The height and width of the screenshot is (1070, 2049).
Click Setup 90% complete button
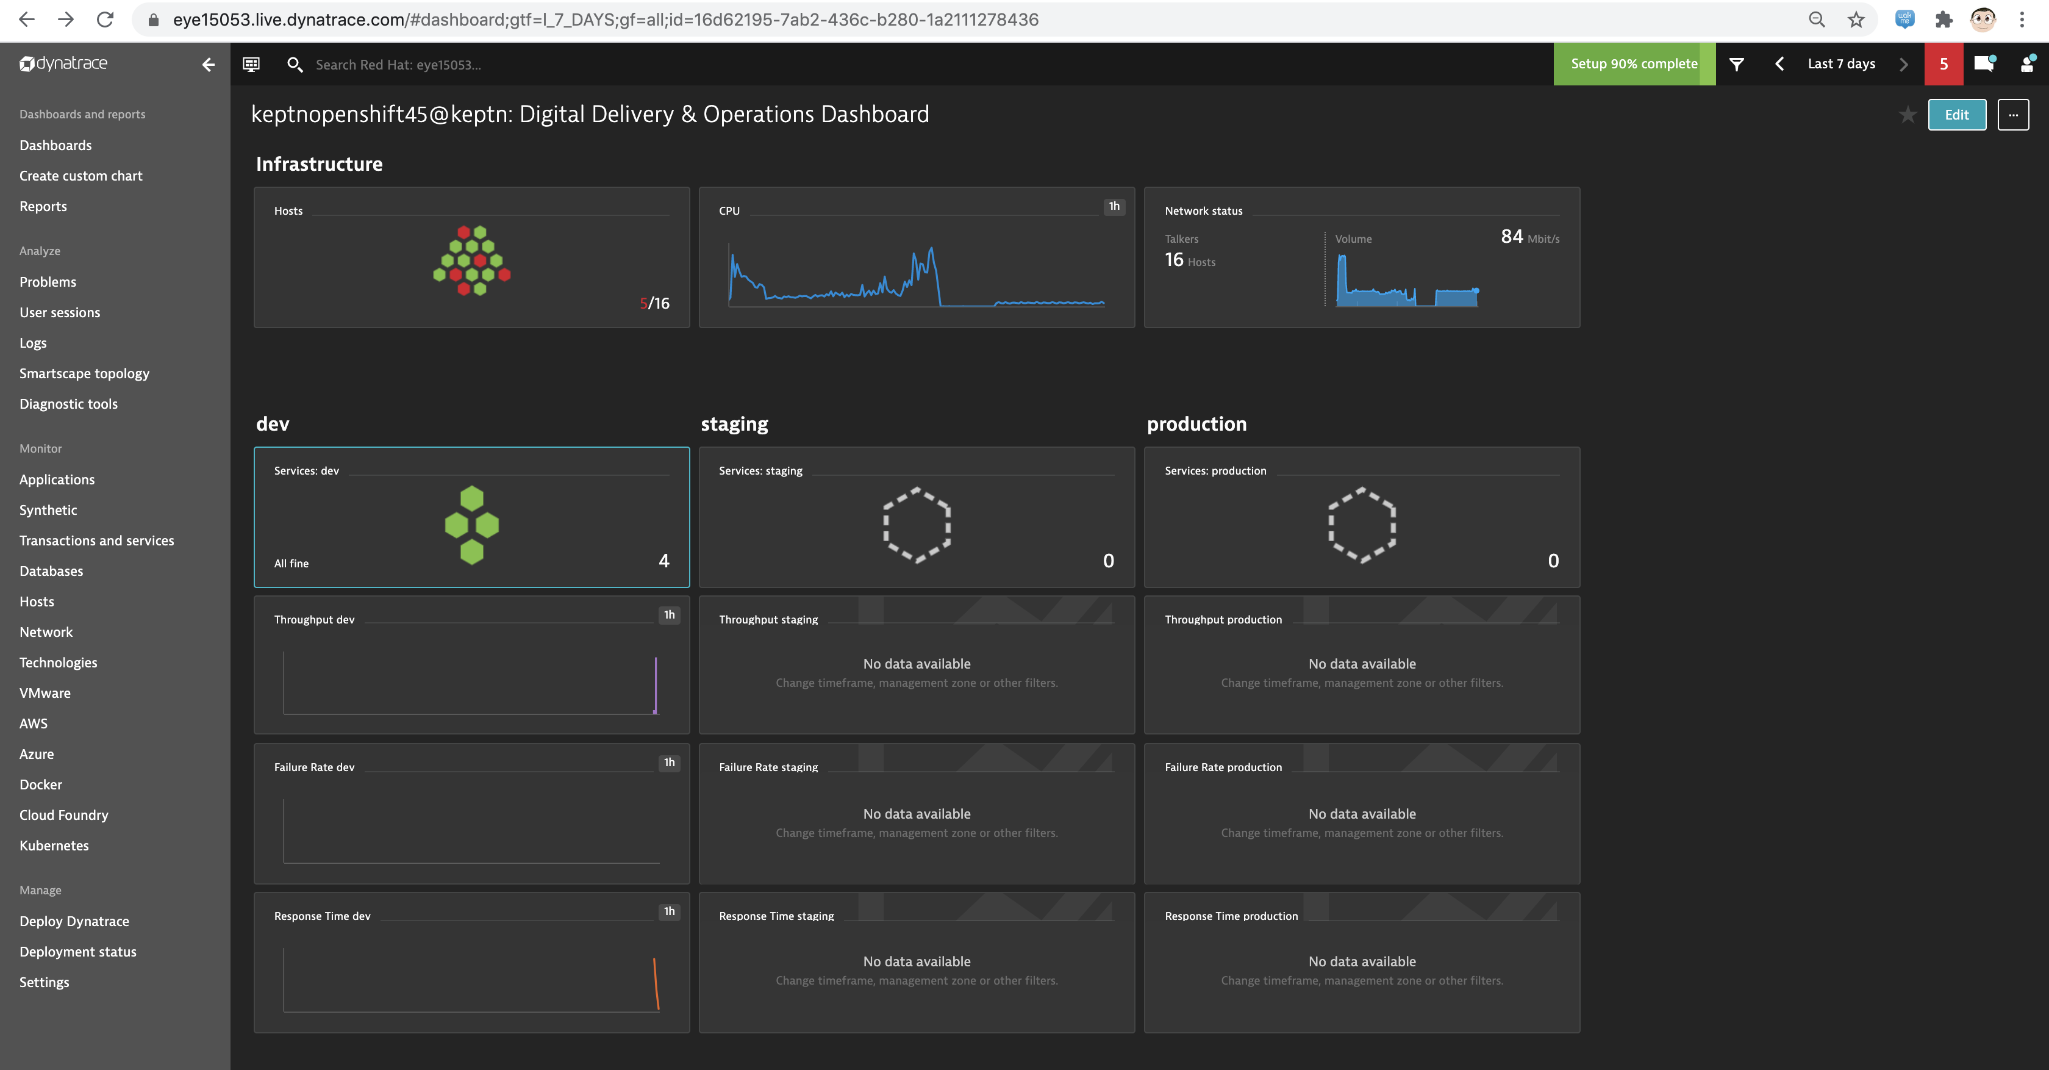click(x=1634, y=65)
